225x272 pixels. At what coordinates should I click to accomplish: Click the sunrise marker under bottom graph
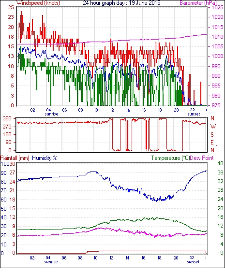point(51,262)
